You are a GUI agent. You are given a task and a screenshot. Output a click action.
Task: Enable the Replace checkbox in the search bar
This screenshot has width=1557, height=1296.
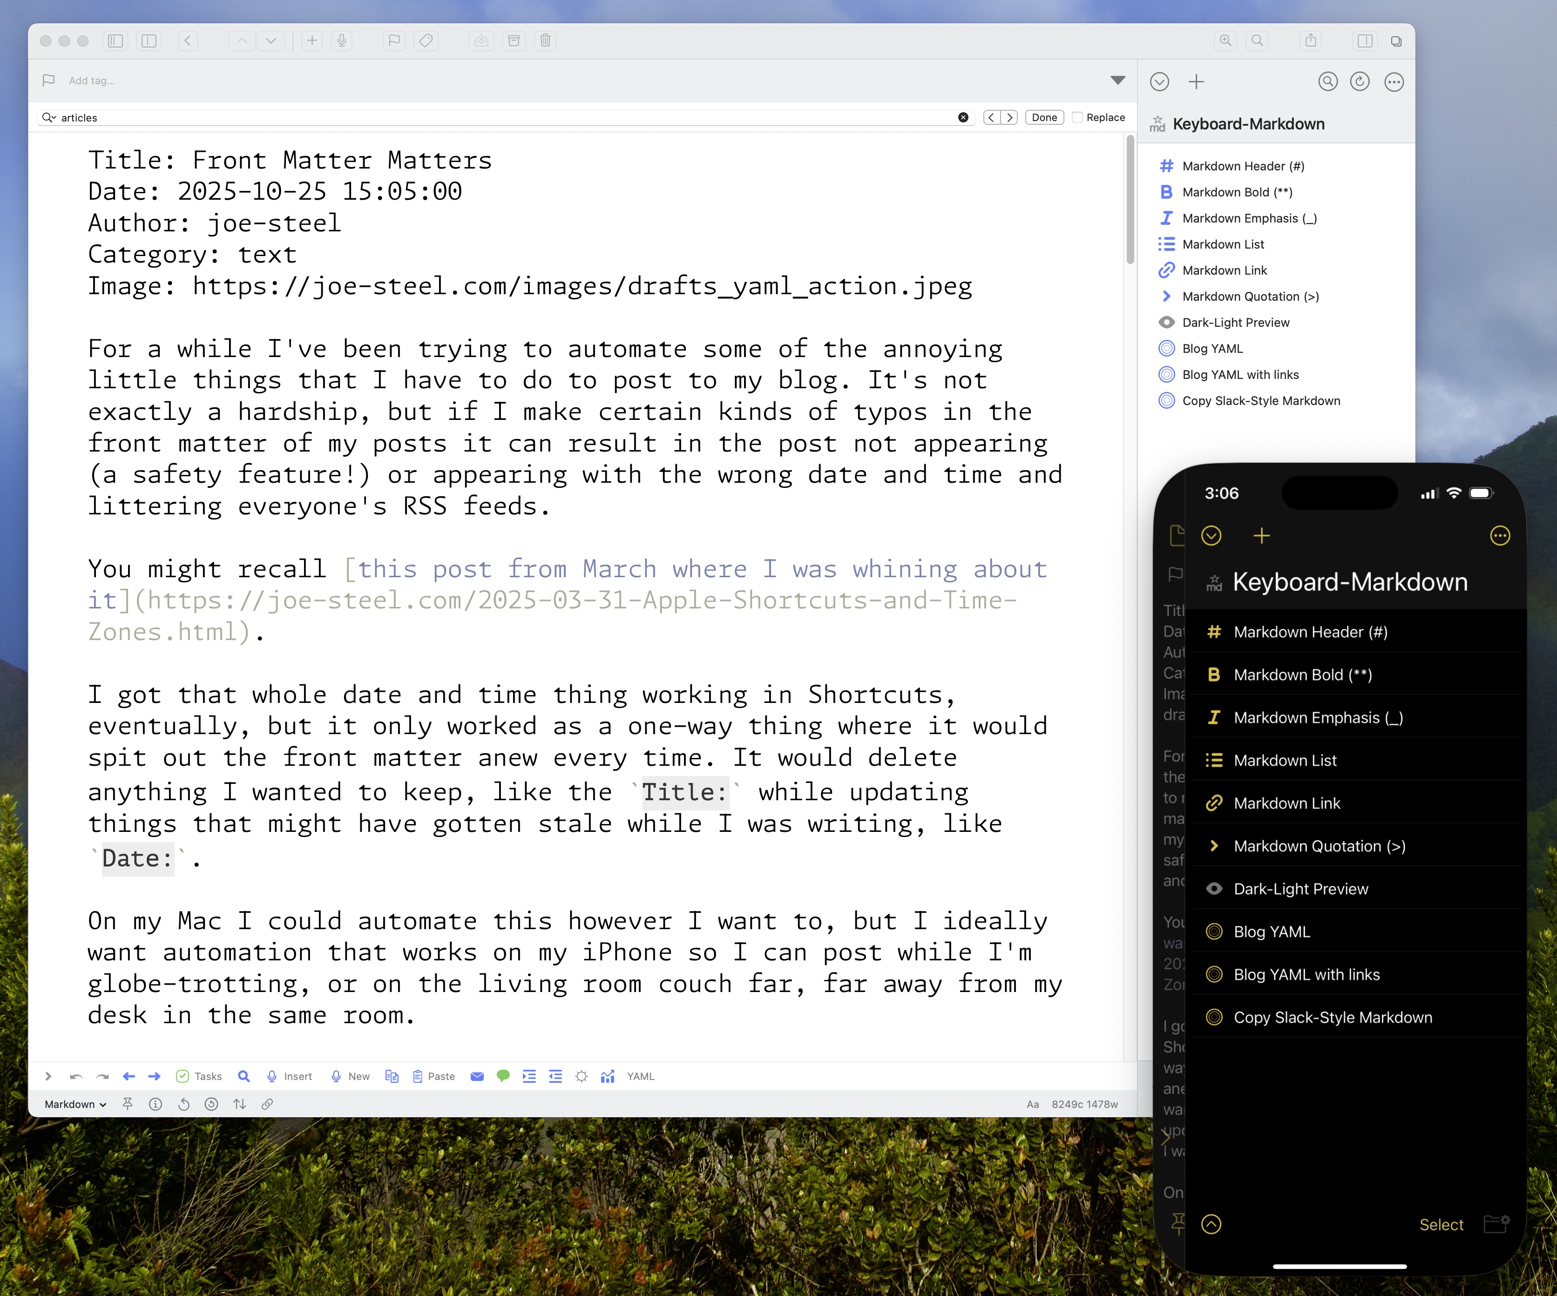pyautogui.click(x=1076, y=117)
